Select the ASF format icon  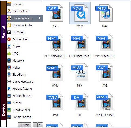(55, 13)
